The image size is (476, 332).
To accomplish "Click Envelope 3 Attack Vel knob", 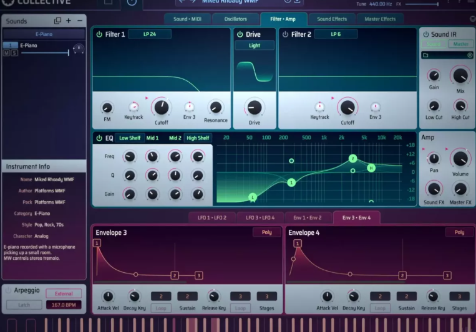I will point(108,296).
